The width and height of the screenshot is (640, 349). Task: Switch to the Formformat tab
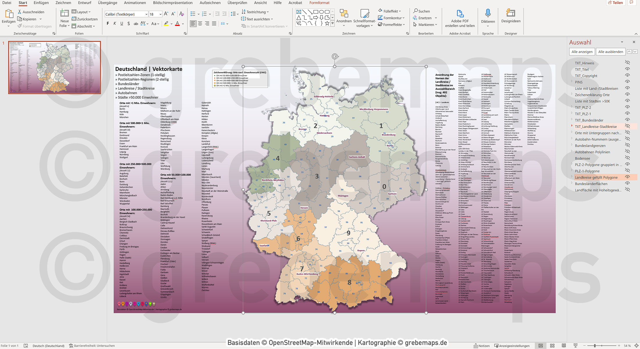coord(319,3)
